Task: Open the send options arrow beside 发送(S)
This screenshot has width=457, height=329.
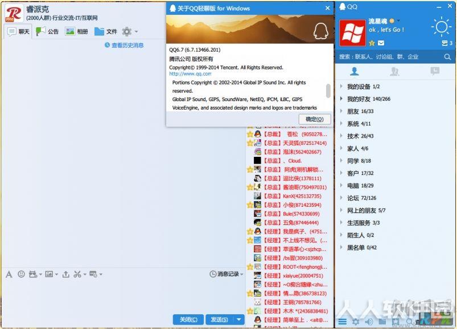Action: 239,319
